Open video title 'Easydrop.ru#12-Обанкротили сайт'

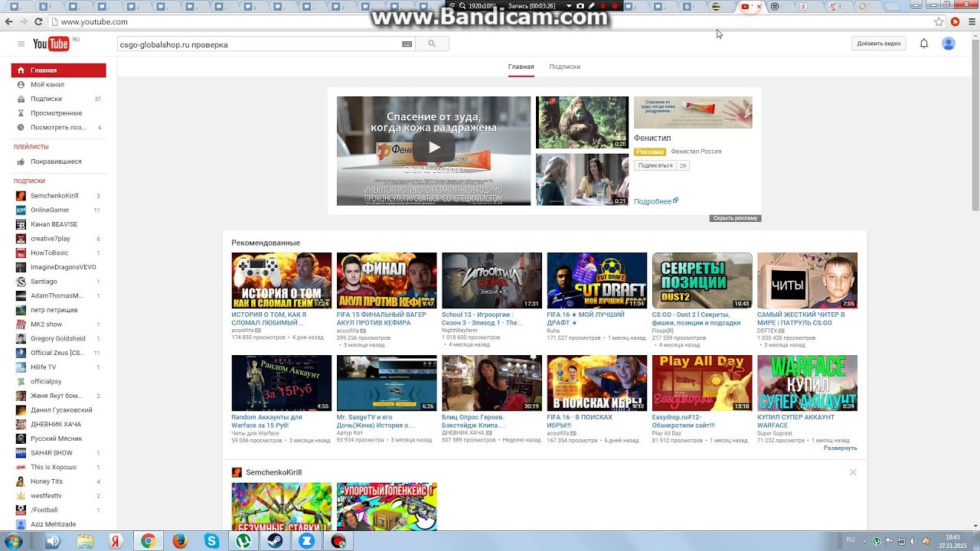(684, 421)
